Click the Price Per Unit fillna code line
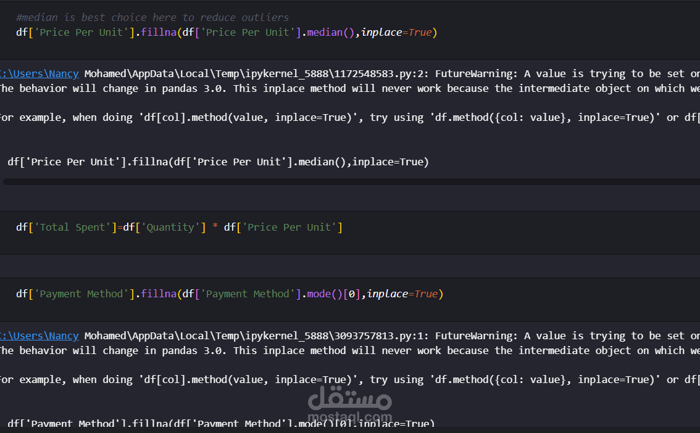The image size is (700, 433). point(227,33)
